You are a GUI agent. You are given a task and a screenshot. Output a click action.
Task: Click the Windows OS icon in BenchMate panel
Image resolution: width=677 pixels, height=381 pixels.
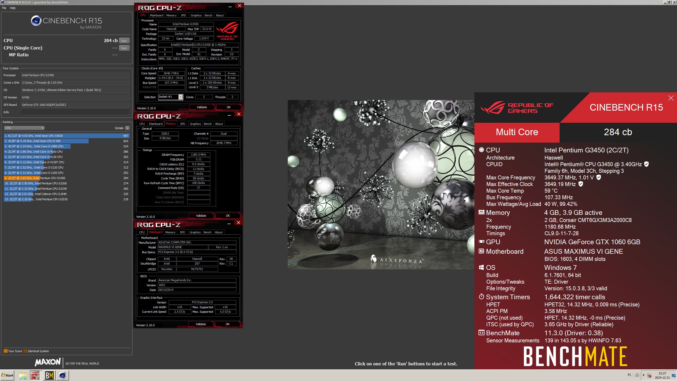(482, 267)
